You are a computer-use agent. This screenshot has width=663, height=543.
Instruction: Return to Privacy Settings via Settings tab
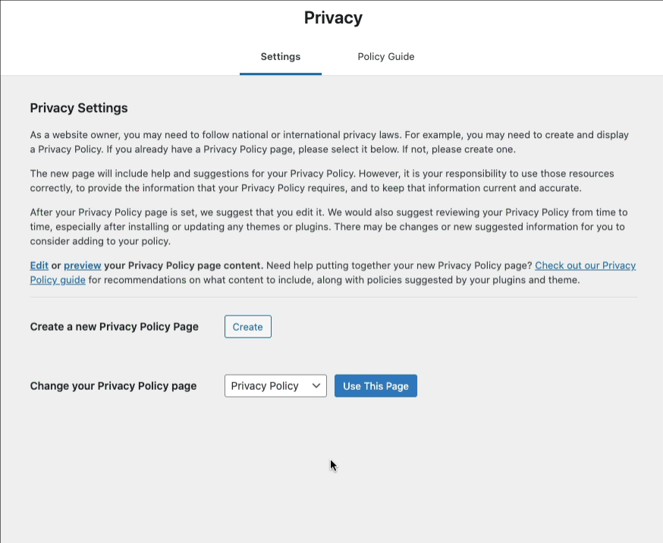point(280,56)
